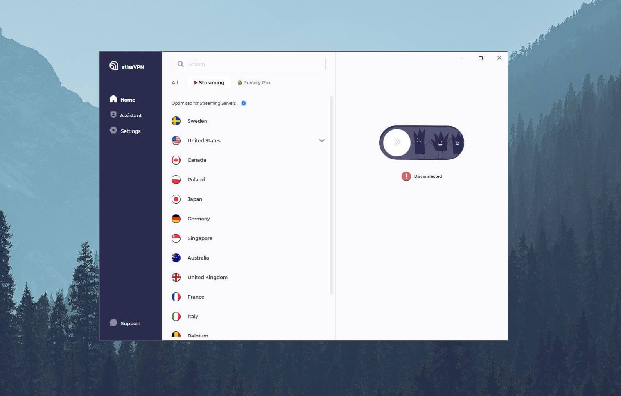Minimize the atlasVPN window
Viewport: 621px width, 396px height.
463,58
